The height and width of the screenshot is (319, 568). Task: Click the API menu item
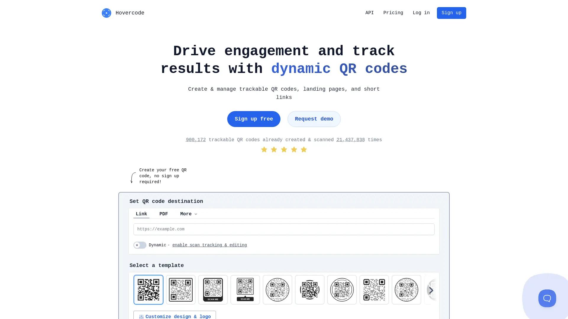coord(369,13)
